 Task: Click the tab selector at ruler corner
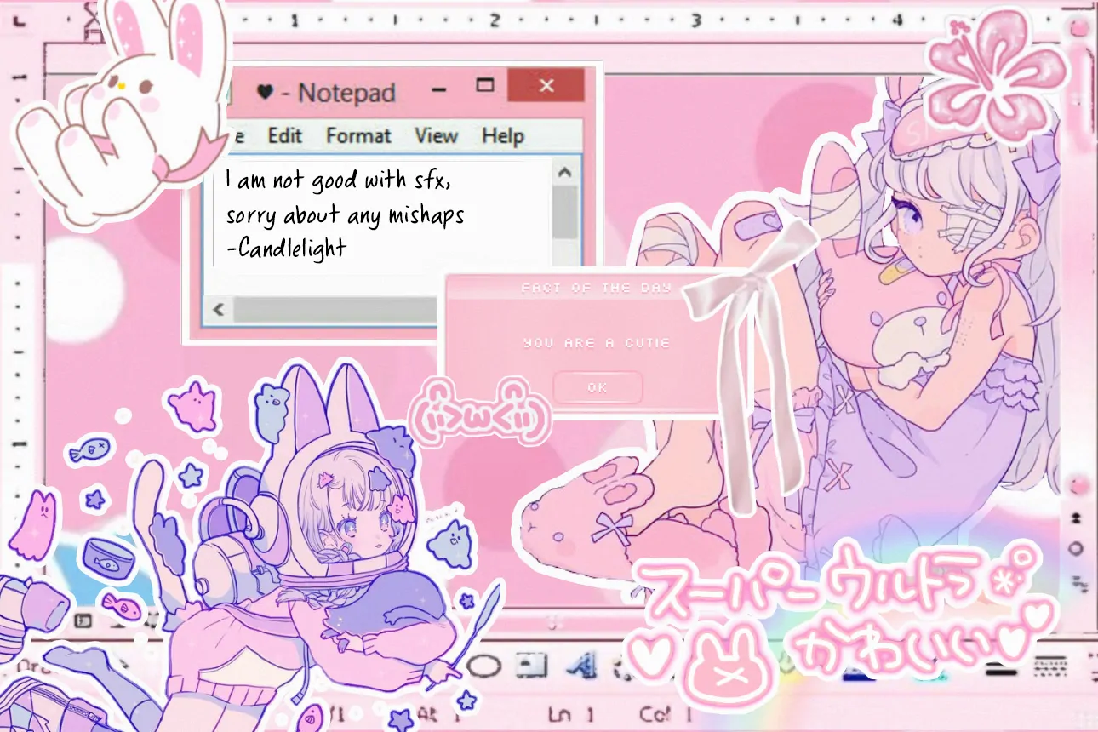[x=19, y=19]
